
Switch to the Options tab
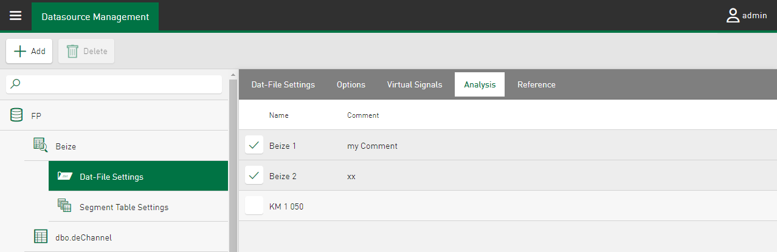click(x=351, y=85)
